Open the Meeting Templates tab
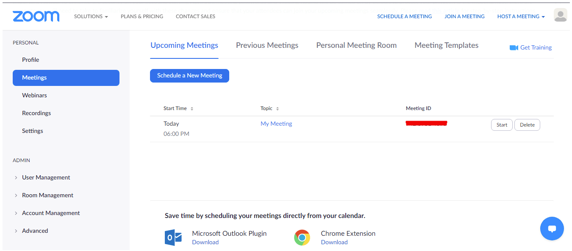Image resolution: width=572 pixels, height=251 pixels. coord(446,45)
